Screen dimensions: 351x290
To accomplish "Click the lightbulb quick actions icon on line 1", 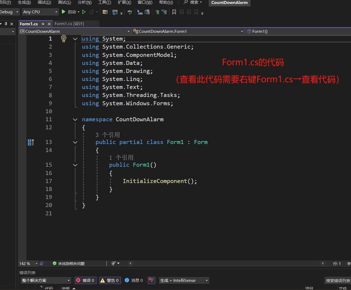I will pyautogui.click(x=64, y=39).
